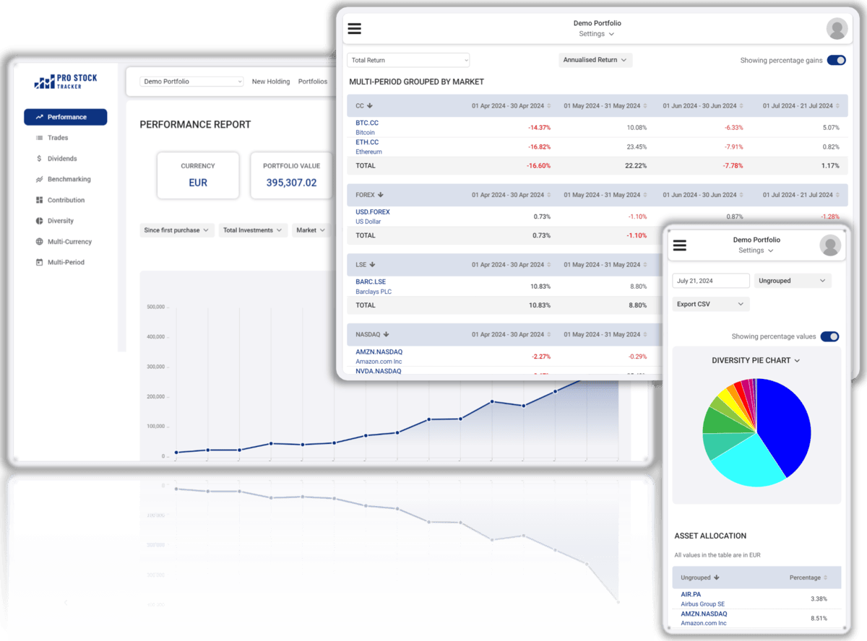
Task: Click the July 21, 2024 date field
Action: [x=710, y=280]
